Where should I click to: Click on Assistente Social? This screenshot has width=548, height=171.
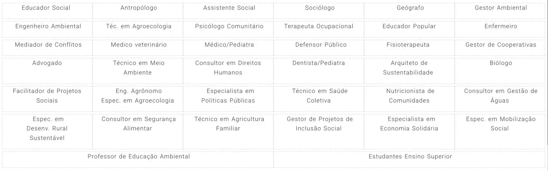pyautogui.click(x=229, y=8)
